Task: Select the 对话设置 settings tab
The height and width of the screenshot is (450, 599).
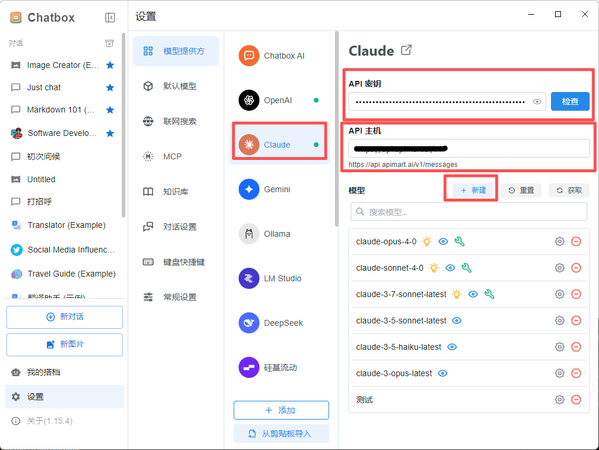Action: [176, 227]
